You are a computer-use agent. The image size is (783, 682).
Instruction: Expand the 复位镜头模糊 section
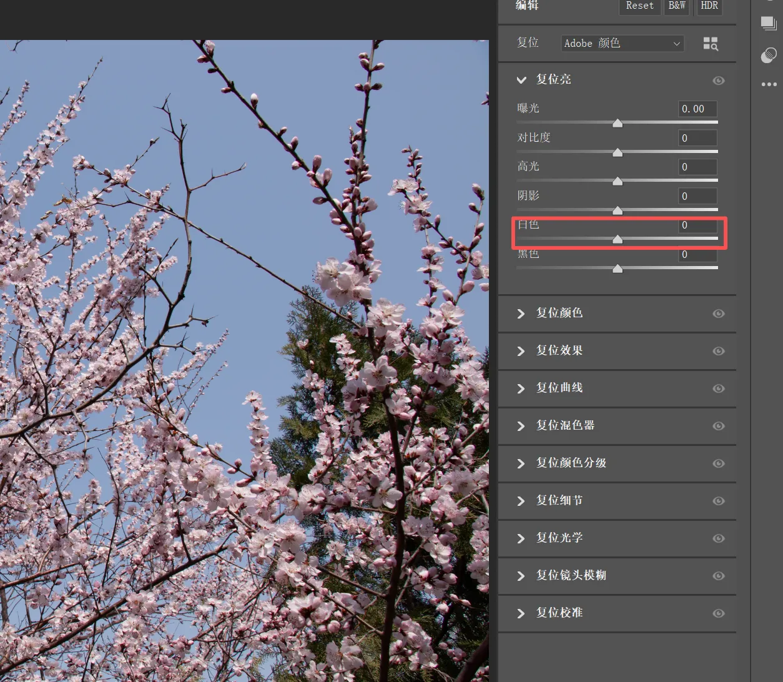tap(521, 576)
